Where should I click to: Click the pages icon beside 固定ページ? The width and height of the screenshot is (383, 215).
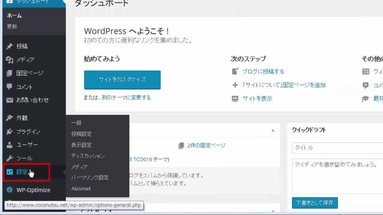[10, 73]
